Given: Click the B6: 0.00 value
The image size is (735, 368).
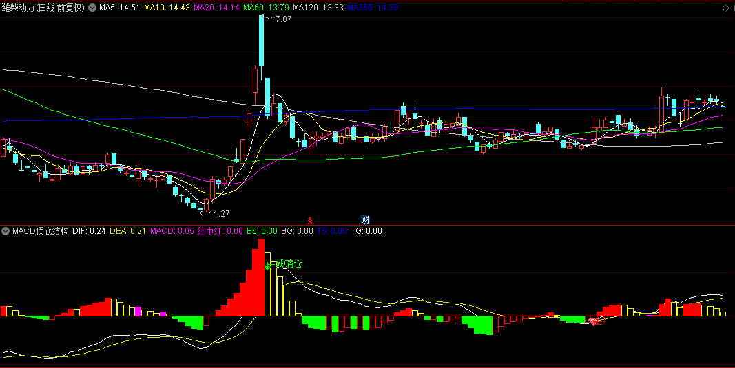Looking at the screenshot, I should tap(262, 231).
